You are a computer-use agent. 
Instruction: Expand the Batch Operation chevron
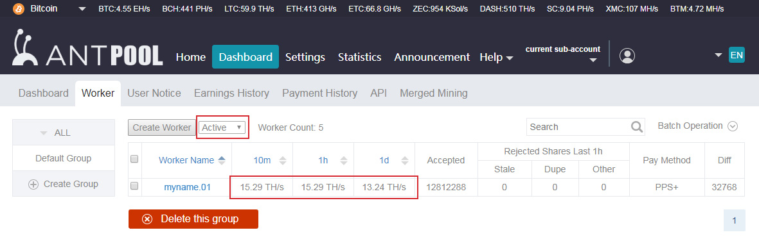733,126
